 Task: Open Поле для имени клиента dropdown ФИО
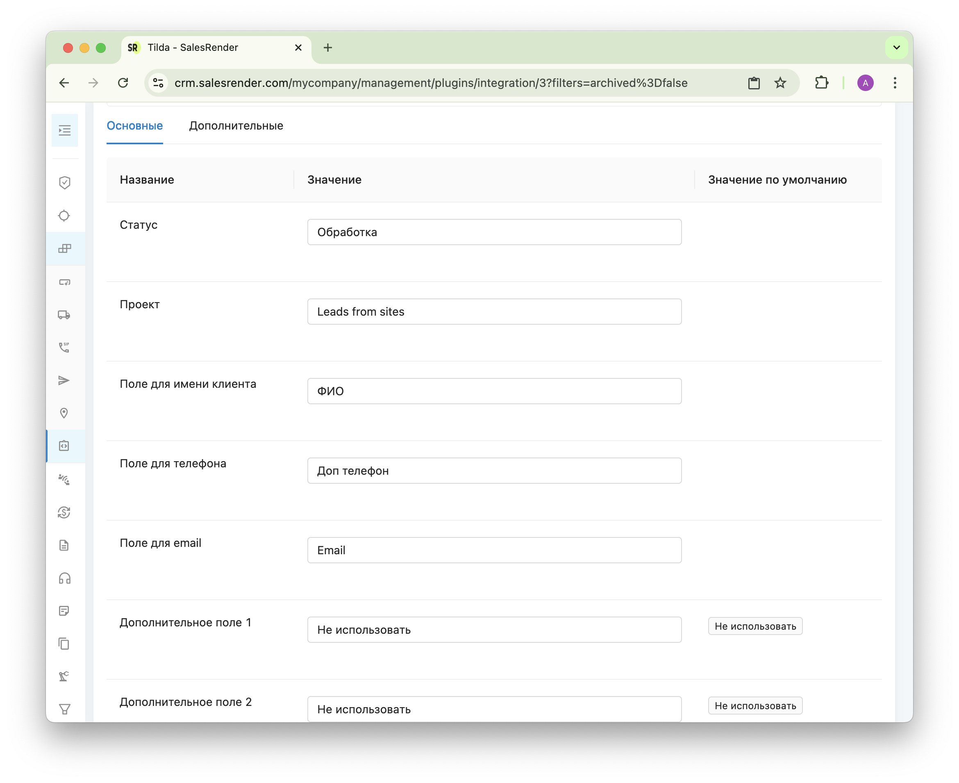tap(494, 391)
